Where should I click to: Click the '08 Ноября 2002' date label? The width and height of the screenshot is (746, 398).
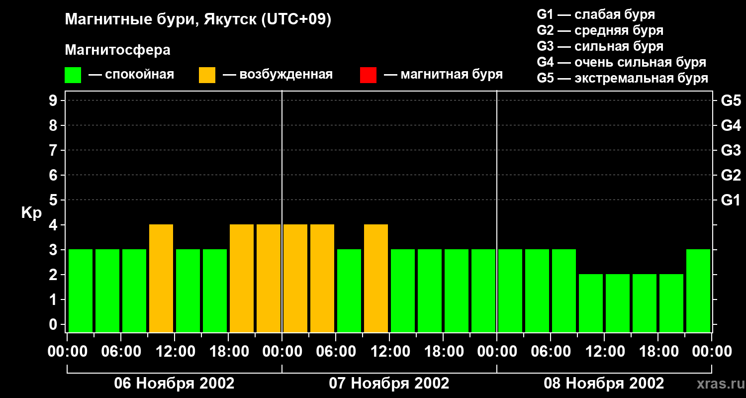[x=604, y=383]
